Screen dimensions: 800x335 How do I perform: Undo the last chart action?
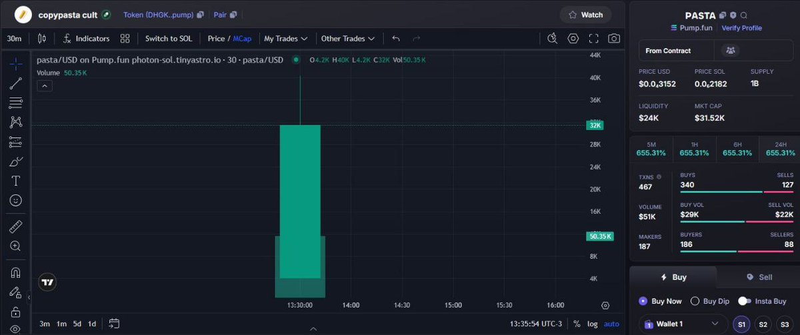396,39
